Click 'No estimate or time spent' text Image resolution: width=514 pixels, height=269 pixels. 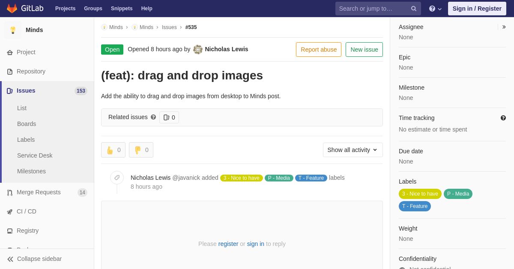(433, 129)
